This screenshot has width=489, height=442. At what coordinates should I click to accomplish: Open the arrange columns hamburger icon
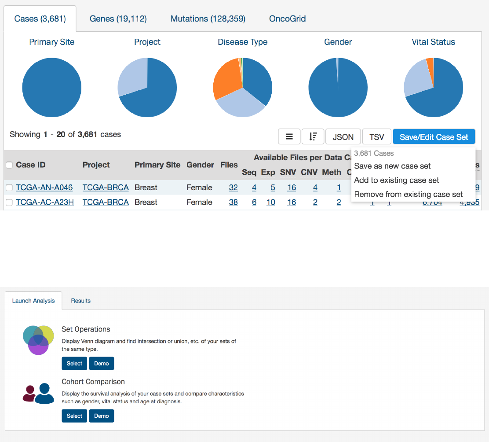tap(289, 137)
